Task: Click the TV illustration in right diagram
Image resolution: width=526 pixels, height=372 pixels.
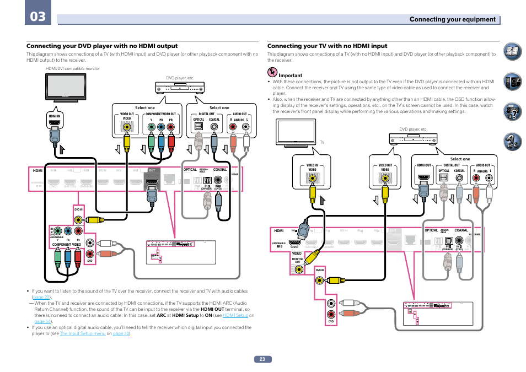Action: coord(296,133)
